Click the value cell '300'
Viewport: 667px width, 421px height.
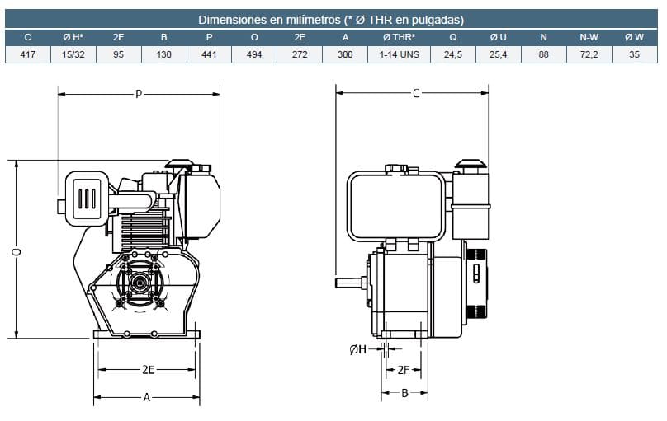point(345,54)
